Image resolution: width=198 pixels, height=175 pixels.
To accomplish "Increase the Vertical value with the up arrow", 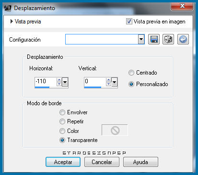I will pos(108,80).
